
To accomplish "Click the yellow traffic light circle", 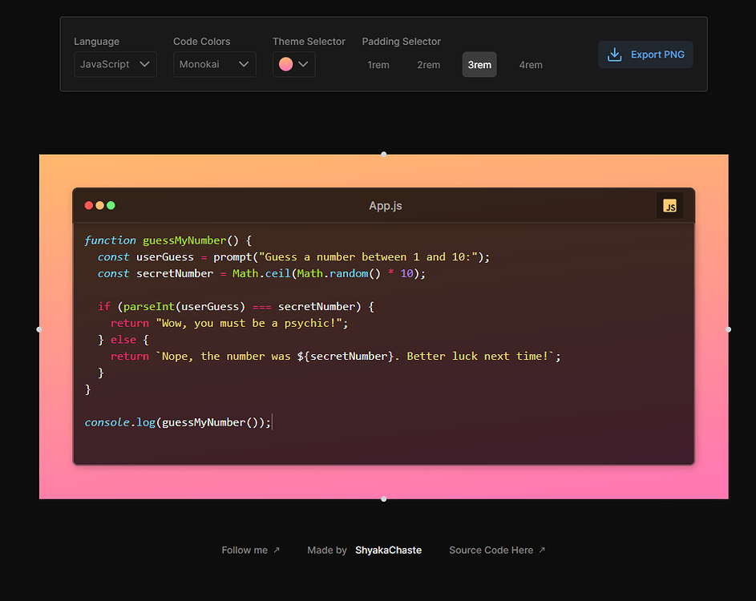I will 99,205.
